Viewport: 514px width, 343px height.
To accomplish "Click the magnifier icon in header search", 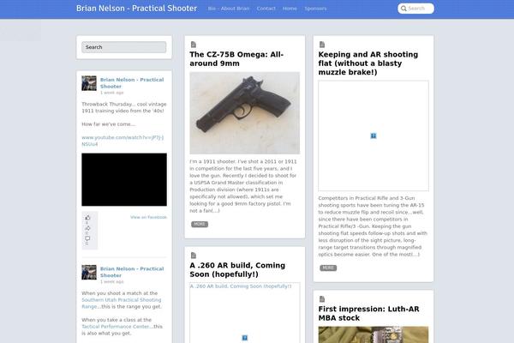I will tap(403, 9).
